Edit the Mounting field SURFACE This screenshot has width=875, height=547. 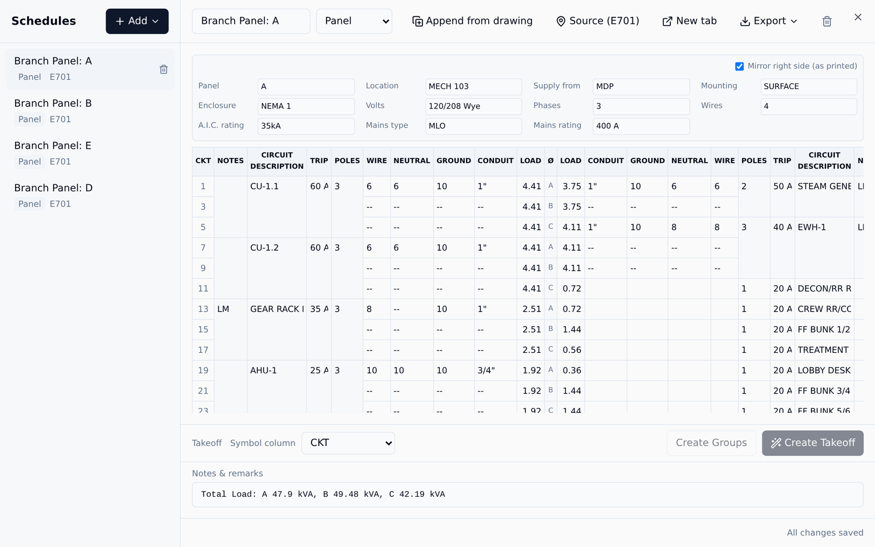tap(808, 86)
